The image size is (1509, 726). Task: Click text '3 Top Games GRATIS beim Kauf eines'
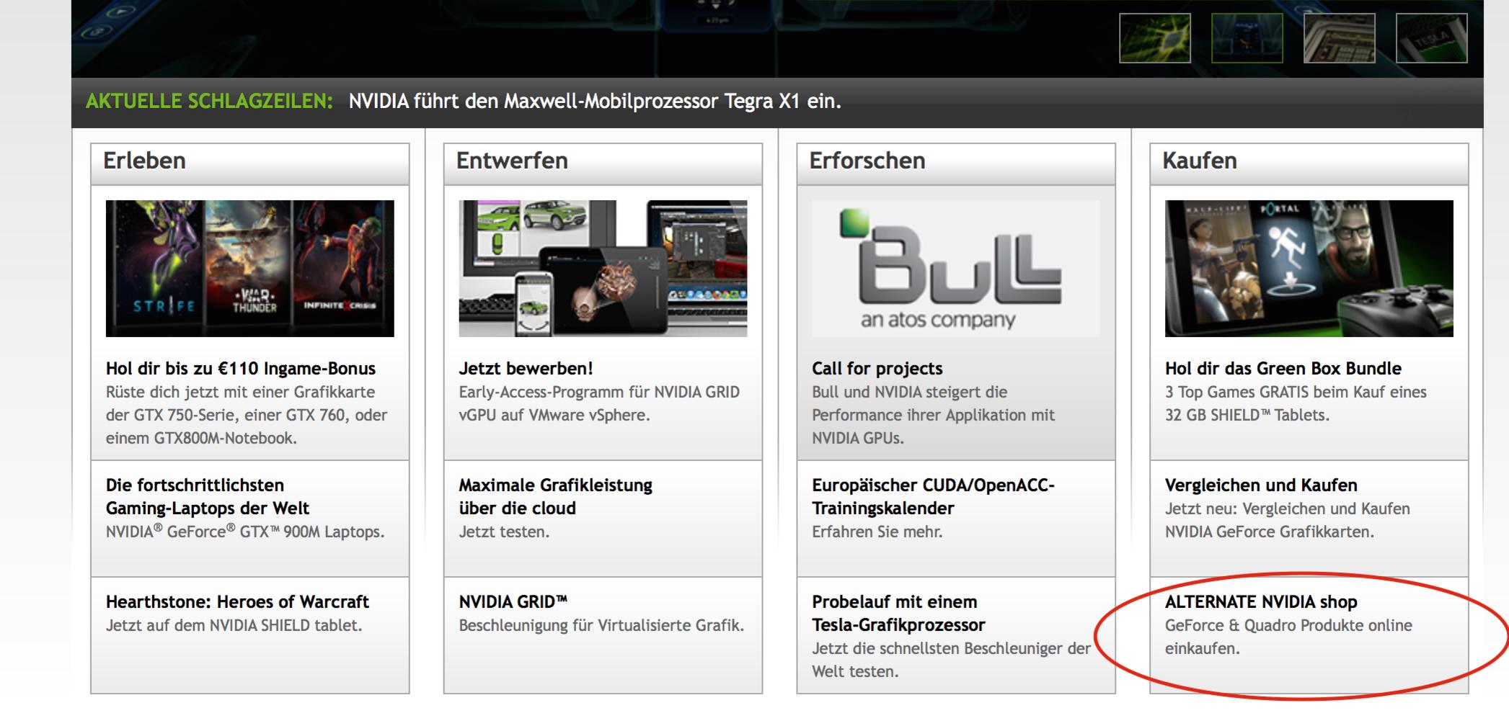(x=1296, y=393)
